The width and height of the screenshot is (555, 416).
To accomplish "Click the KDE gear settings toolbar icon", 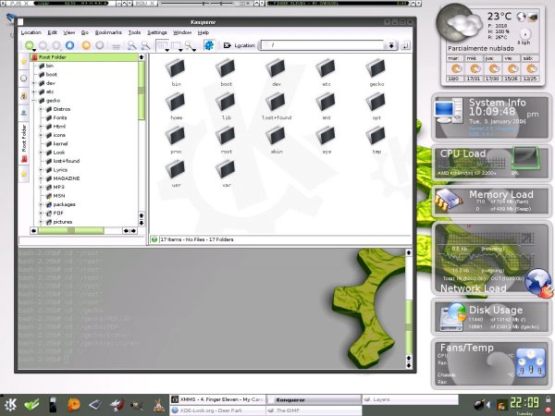I will click(208, 44).
